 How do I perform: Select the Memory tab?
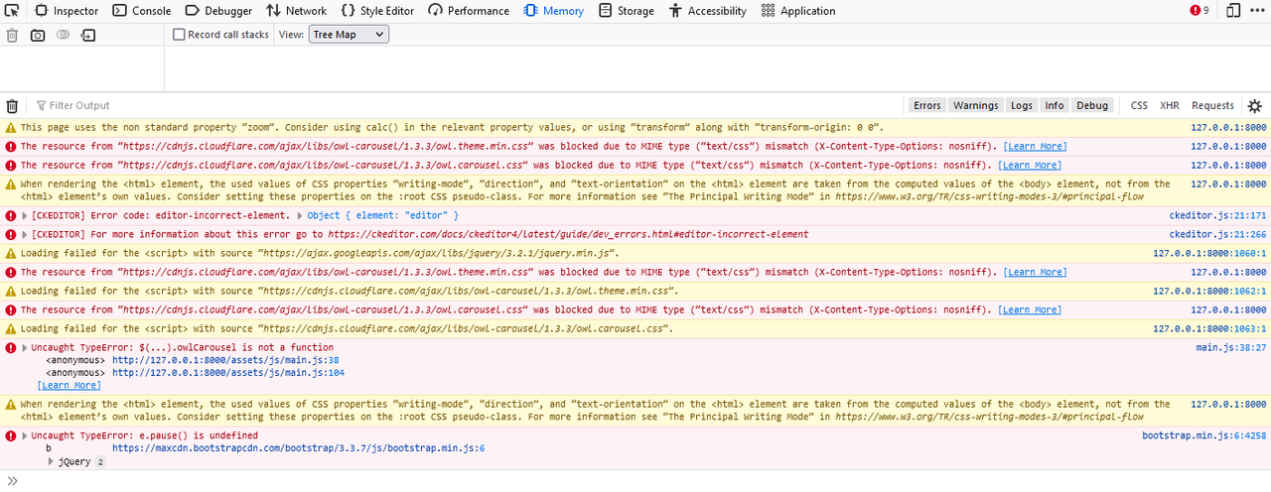[553, 11]
